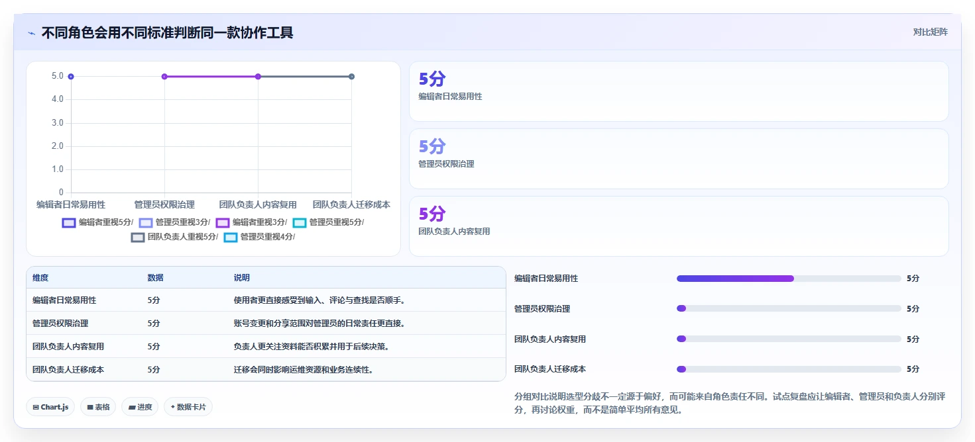Click the lightning icon beside the page title
Viewport: 975px width, 442px height.
coord(32,32)
